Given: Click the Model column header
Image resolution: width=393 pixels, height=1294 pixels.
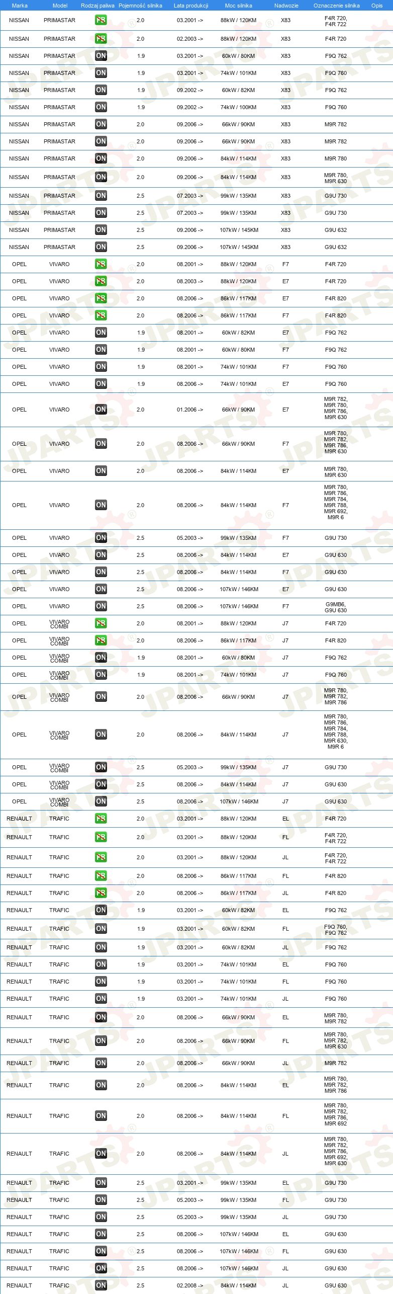Looking at the screenshot, I should click(x=60, y=6).
